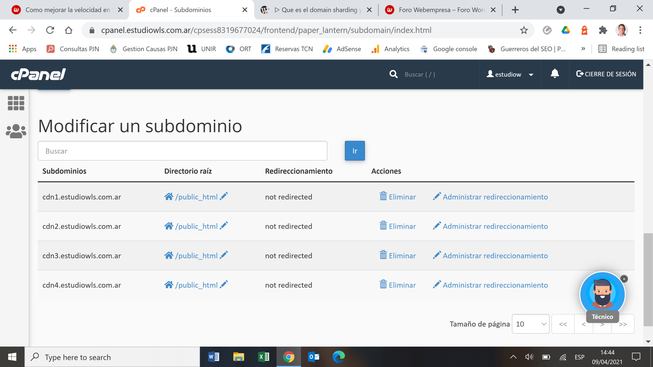The image size is (653, 367).
Task: Edit document root pencil for cdn4 subdomain
Action: pyautogui.click(x=224, y=284)
